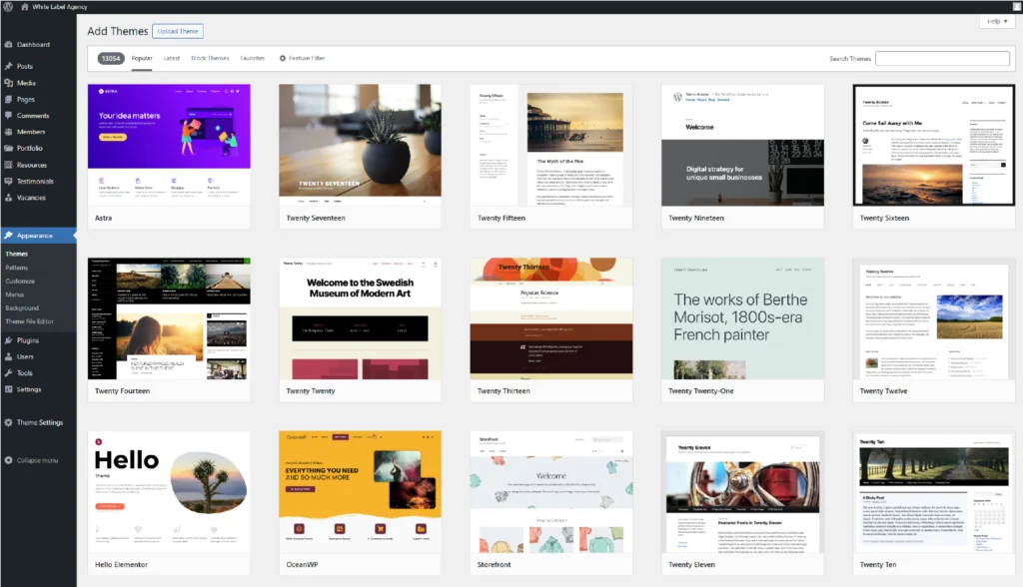Click the Feature Filter gear icon

[x=283, y=58]
